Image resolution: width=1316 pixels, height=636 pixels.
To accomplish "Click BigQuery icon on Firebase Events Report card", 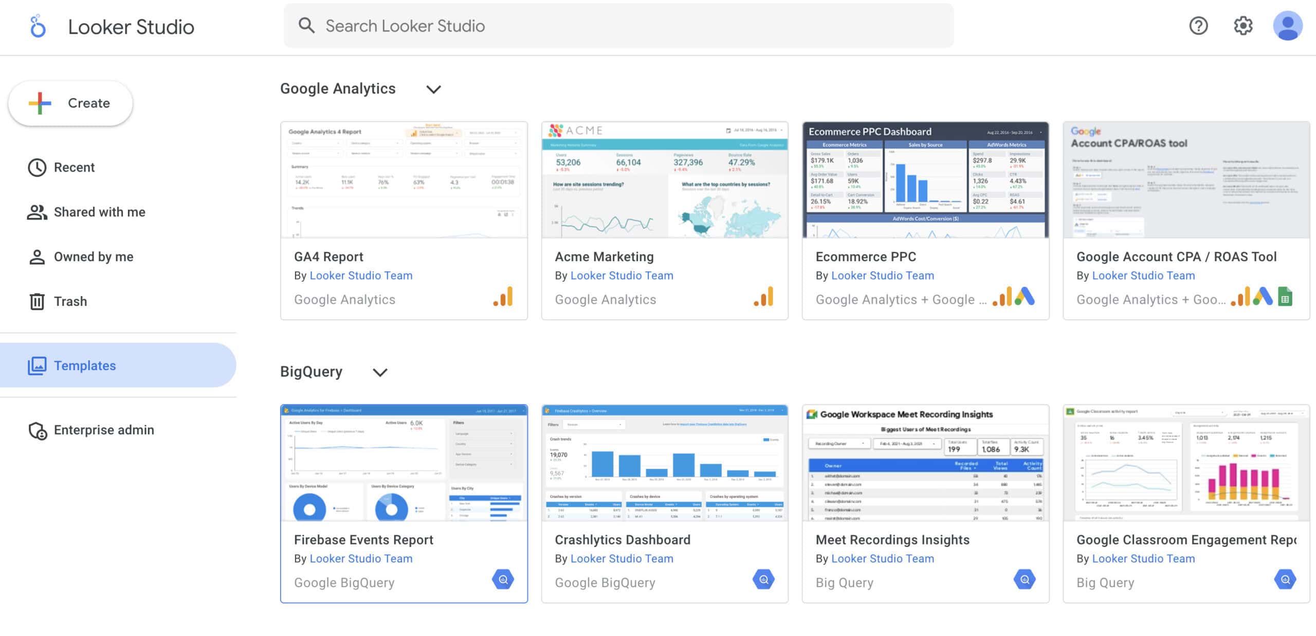I will coord(503,579).
